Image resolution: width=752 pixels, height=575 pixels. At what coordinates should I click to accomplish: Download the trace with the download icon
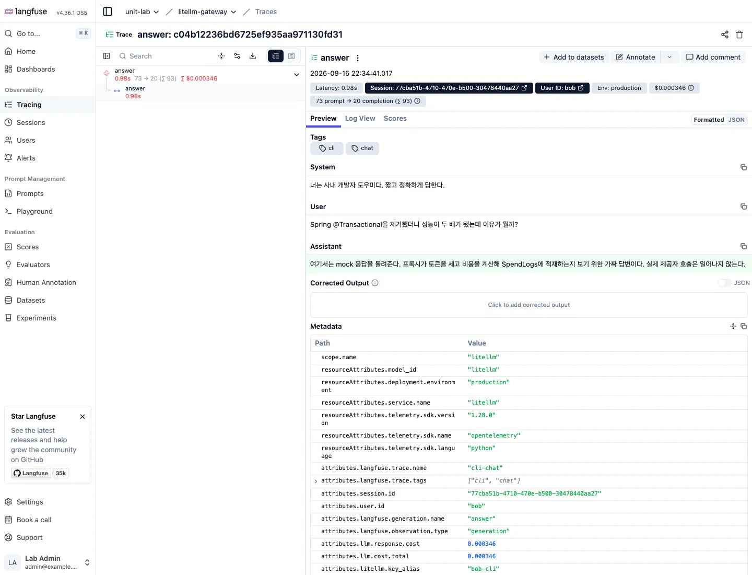253,56
